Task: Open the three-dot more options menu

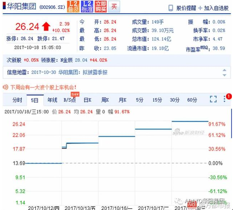Action: point(224,99)
